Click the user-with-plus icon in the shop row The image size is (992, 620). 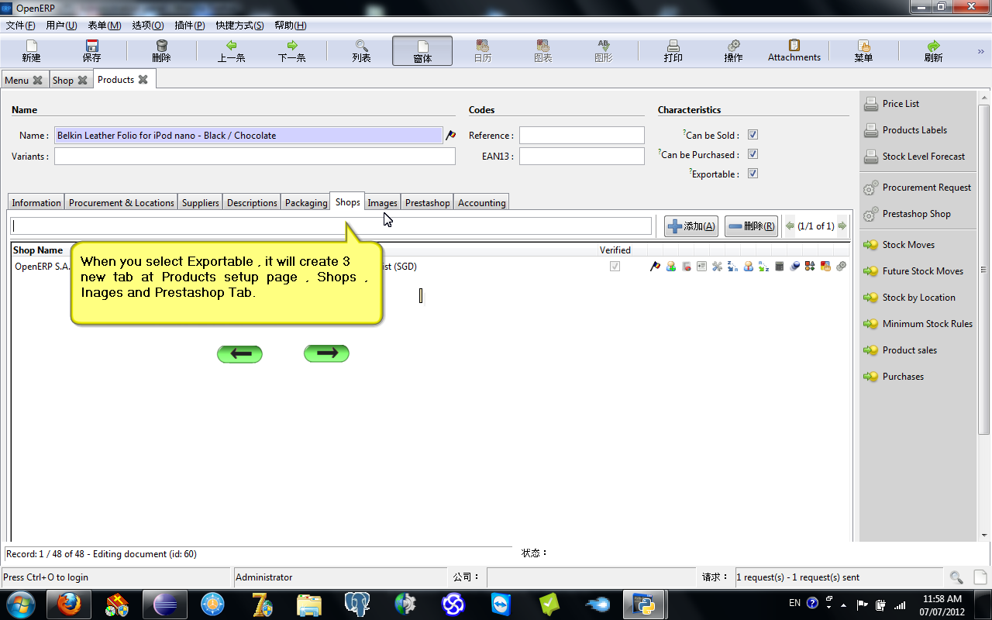pos(670,267)
